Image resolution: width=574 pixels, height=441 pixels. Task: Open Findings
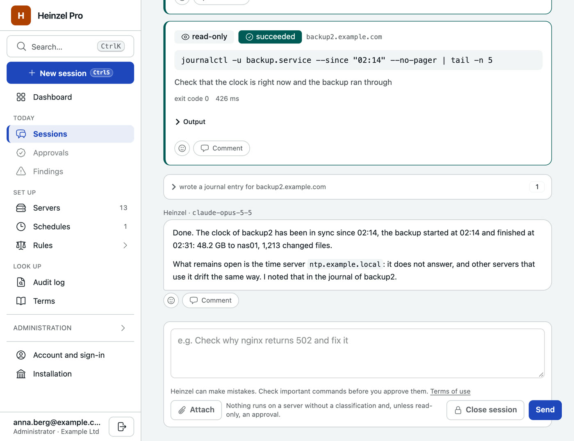(x=71, y=171)
